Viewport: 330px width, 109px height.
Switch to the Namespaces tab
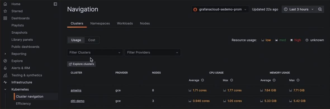coord(100,23)
